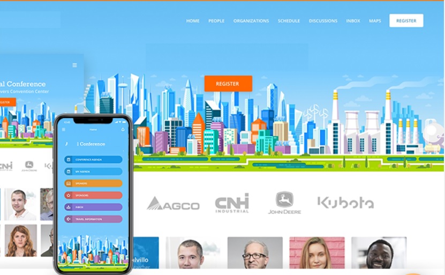Click the AGCO sponsor logo
This screenshot has width=445, height=275.
tap(173, 203)
